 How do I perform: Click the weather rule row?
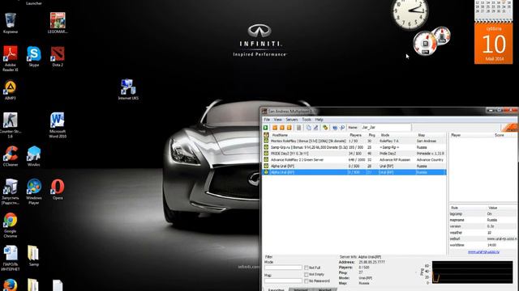coord(483,233)
